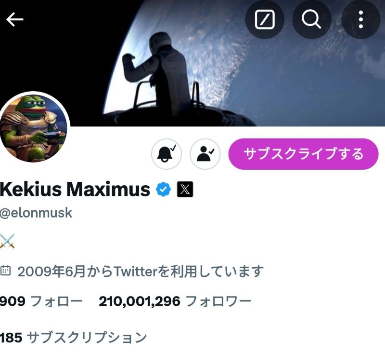385x353 pixels.
Task: Tap the black X affiliation badge
Action: pos(185,189)
